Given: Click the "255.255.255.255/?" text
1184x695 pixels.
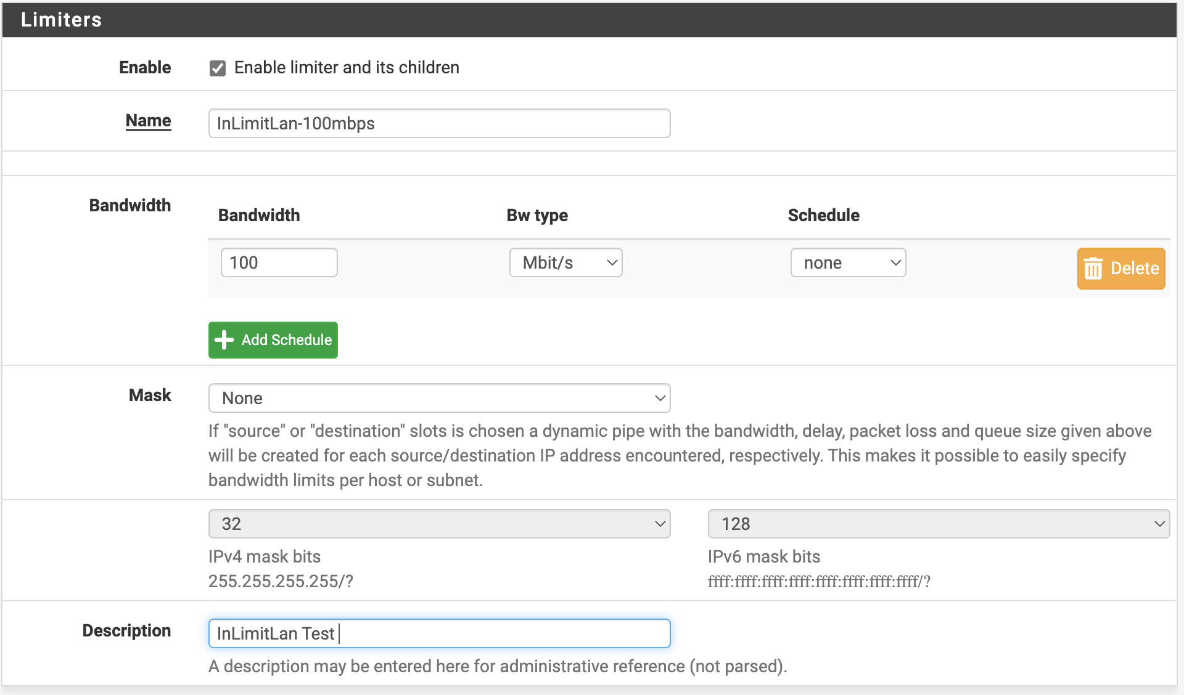Looking at the screenshot, I should 281,582.
